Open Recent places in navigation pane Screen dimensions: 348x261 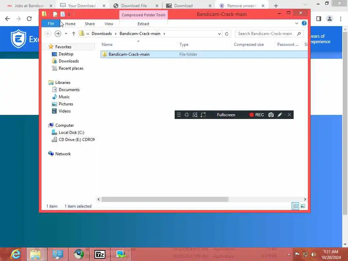click(x=71, y=68)
